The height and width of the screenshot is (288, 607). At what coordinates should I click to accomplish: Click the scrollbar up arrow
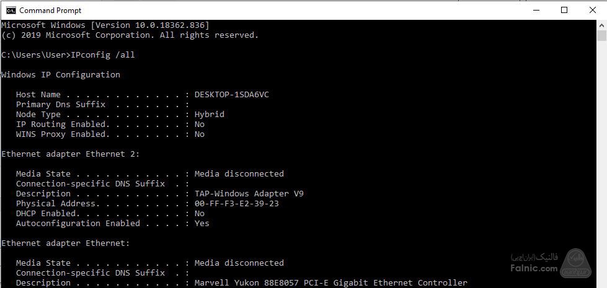pos(601,25)
